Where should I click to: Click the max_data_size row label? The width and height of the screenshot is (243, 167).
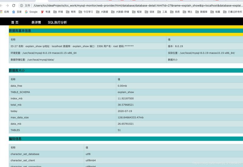[20, 117]
